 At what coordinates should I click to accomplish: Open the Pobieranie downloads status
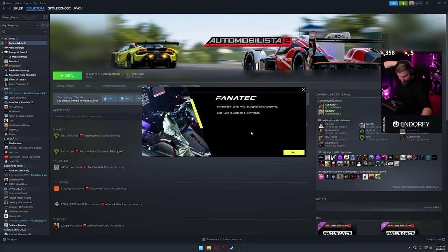click(222, 239)
